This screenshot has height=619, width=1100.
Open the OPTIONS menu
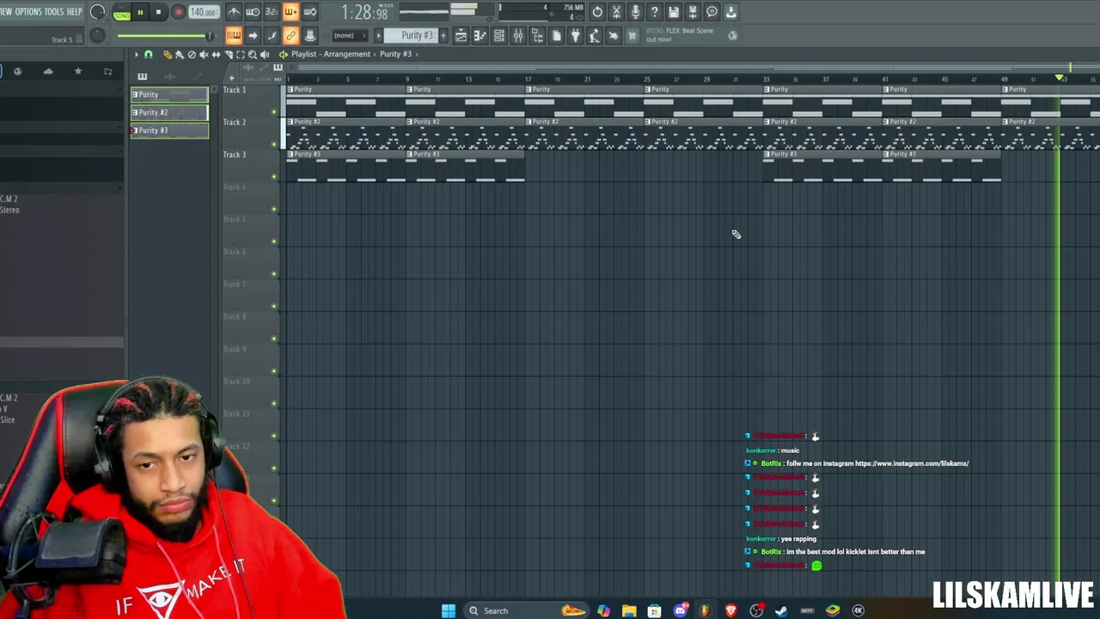pyautogui.click(x=27, y=12)
